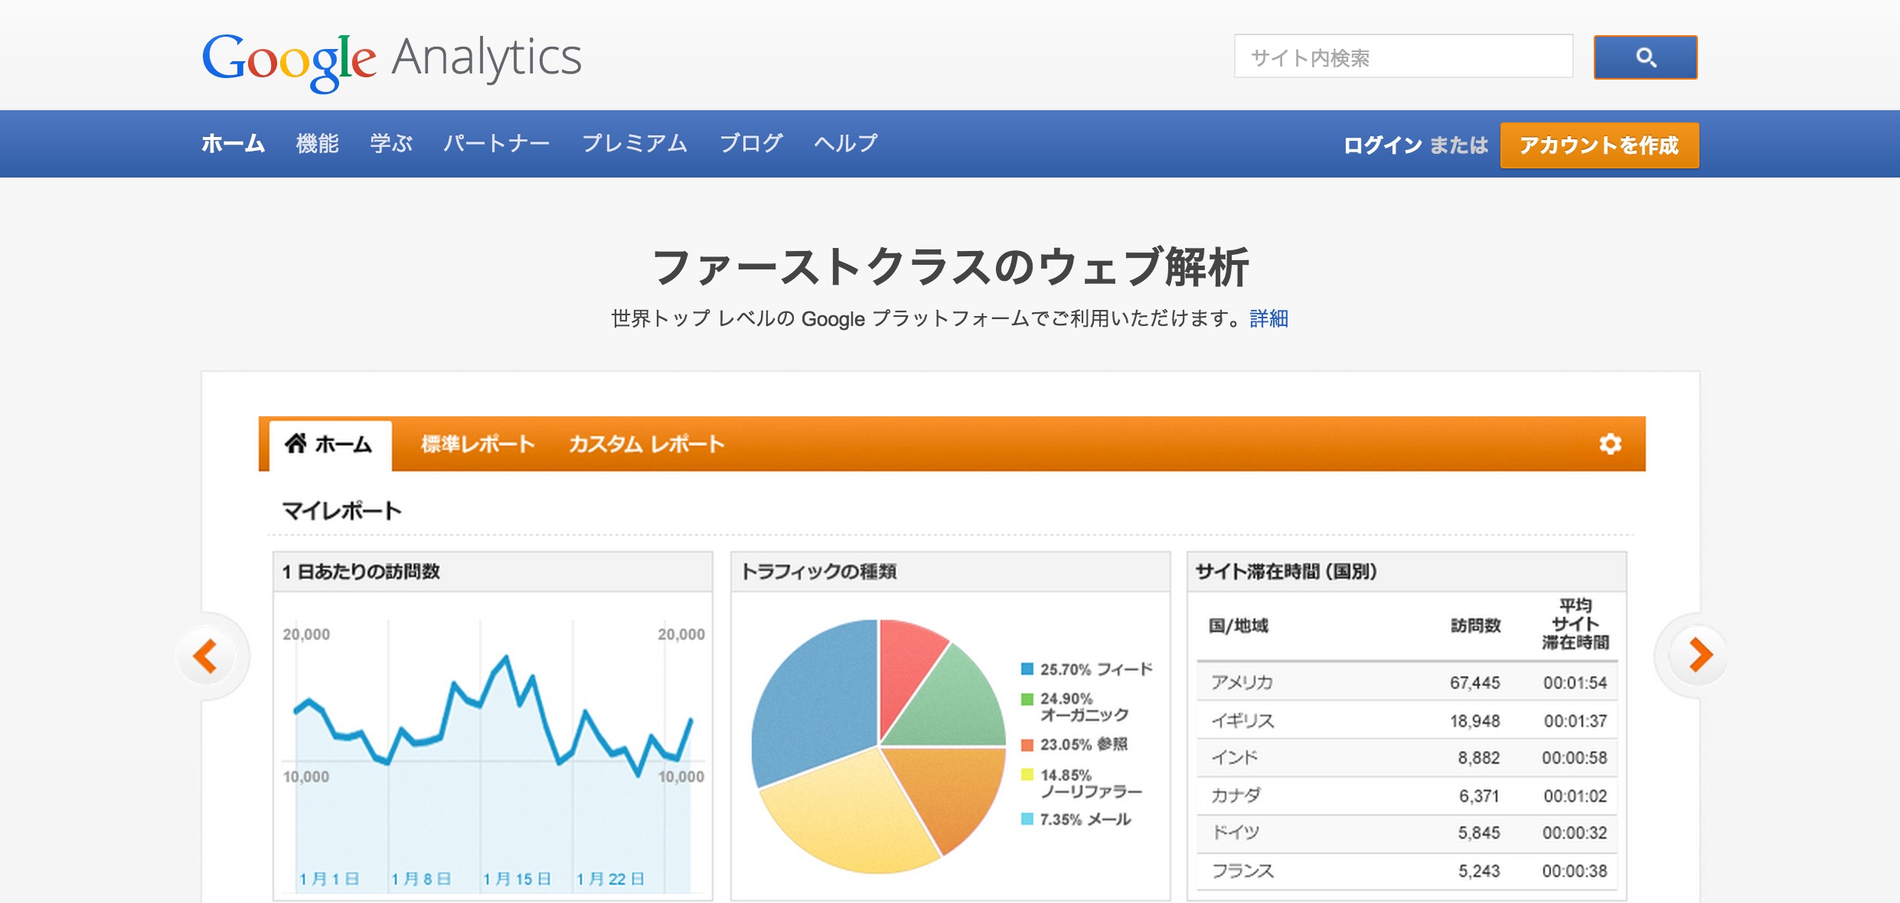Click the 18,948 visits value
The image size is (1900, 903).
point(1474,721)
